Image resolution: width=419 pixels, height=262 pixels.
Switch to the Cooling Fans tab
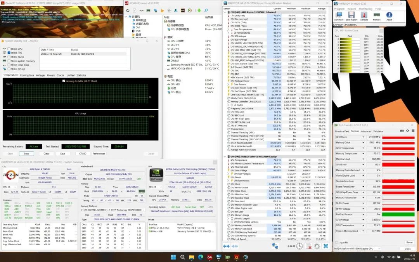pos(27,75)
